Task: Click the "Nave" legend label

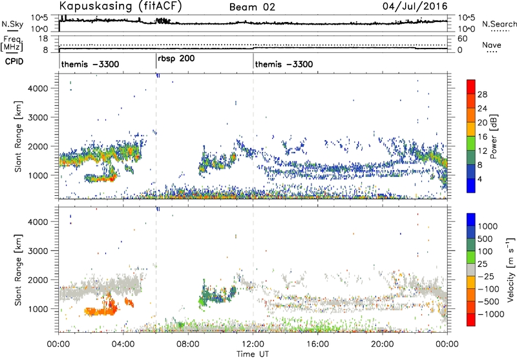Action: click(x=492, y=45)
